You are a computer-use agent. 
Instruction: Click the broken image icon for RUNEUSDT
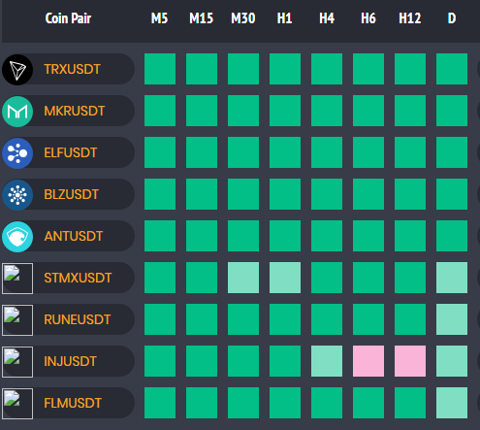[x=17, y=320]
